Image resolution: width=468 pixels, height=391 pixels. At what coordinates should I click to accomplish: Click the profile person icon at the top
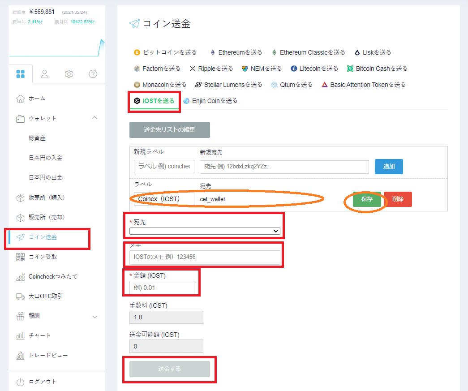pos(45,73)
